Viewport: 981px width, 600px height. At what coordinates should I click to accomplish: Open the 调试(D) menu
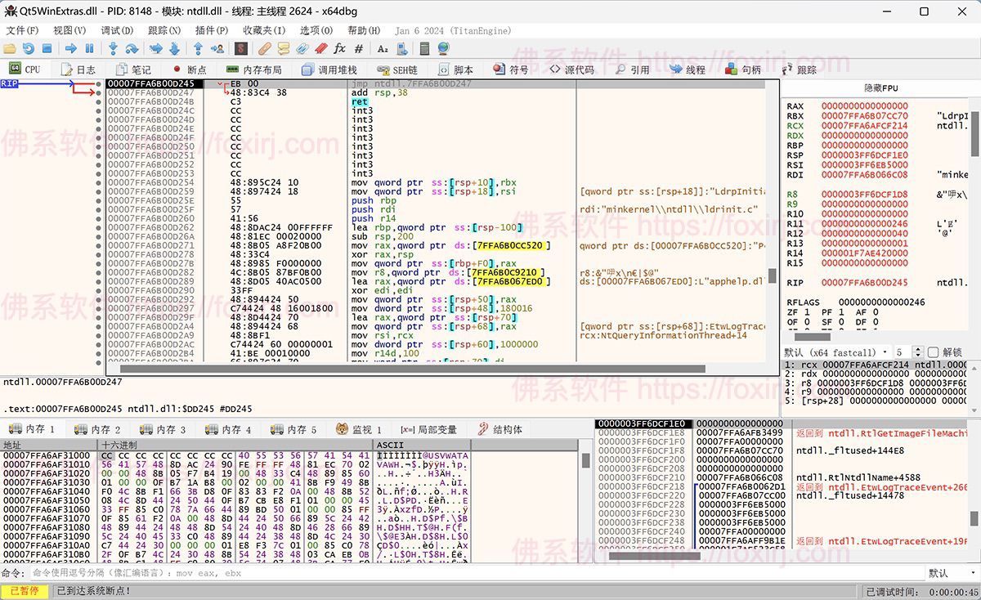coord(117,30)
